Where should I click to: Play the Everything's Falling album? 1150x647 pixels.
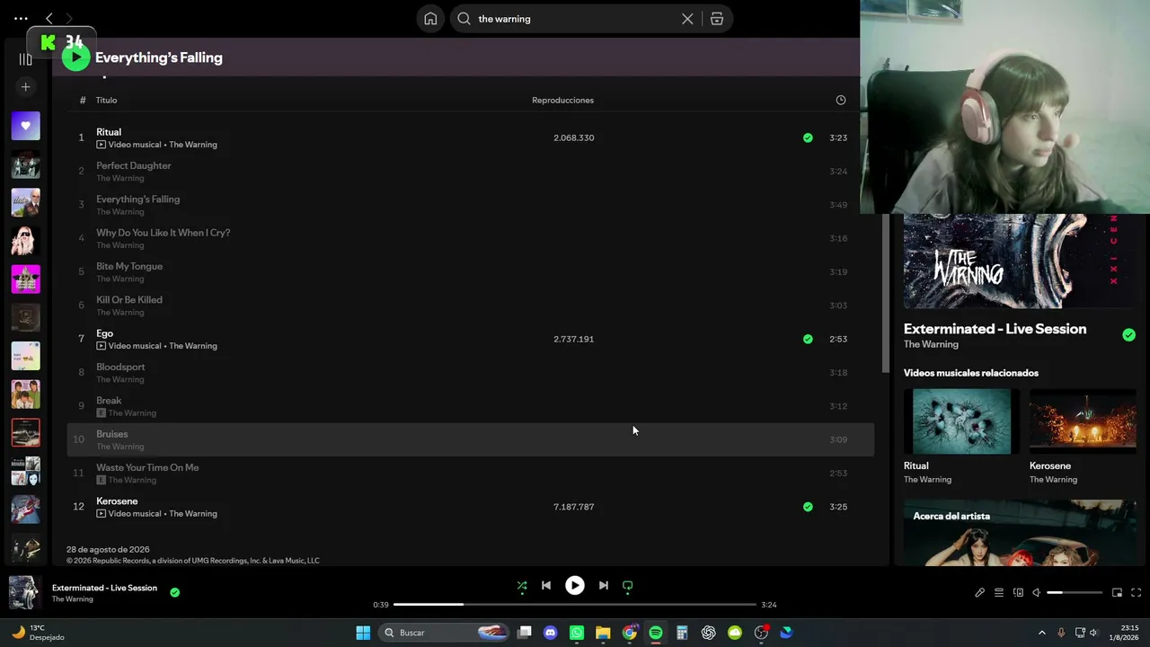click(75, 58)
